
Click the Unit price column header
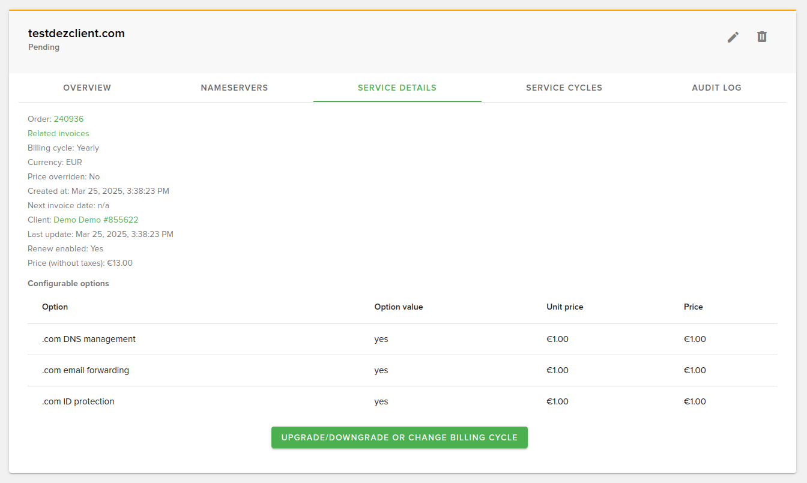tap(564, 307)
